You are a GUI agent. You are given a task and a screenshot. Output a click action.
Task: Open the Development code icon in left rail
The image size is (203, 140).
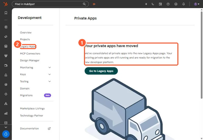pos(6,123)
